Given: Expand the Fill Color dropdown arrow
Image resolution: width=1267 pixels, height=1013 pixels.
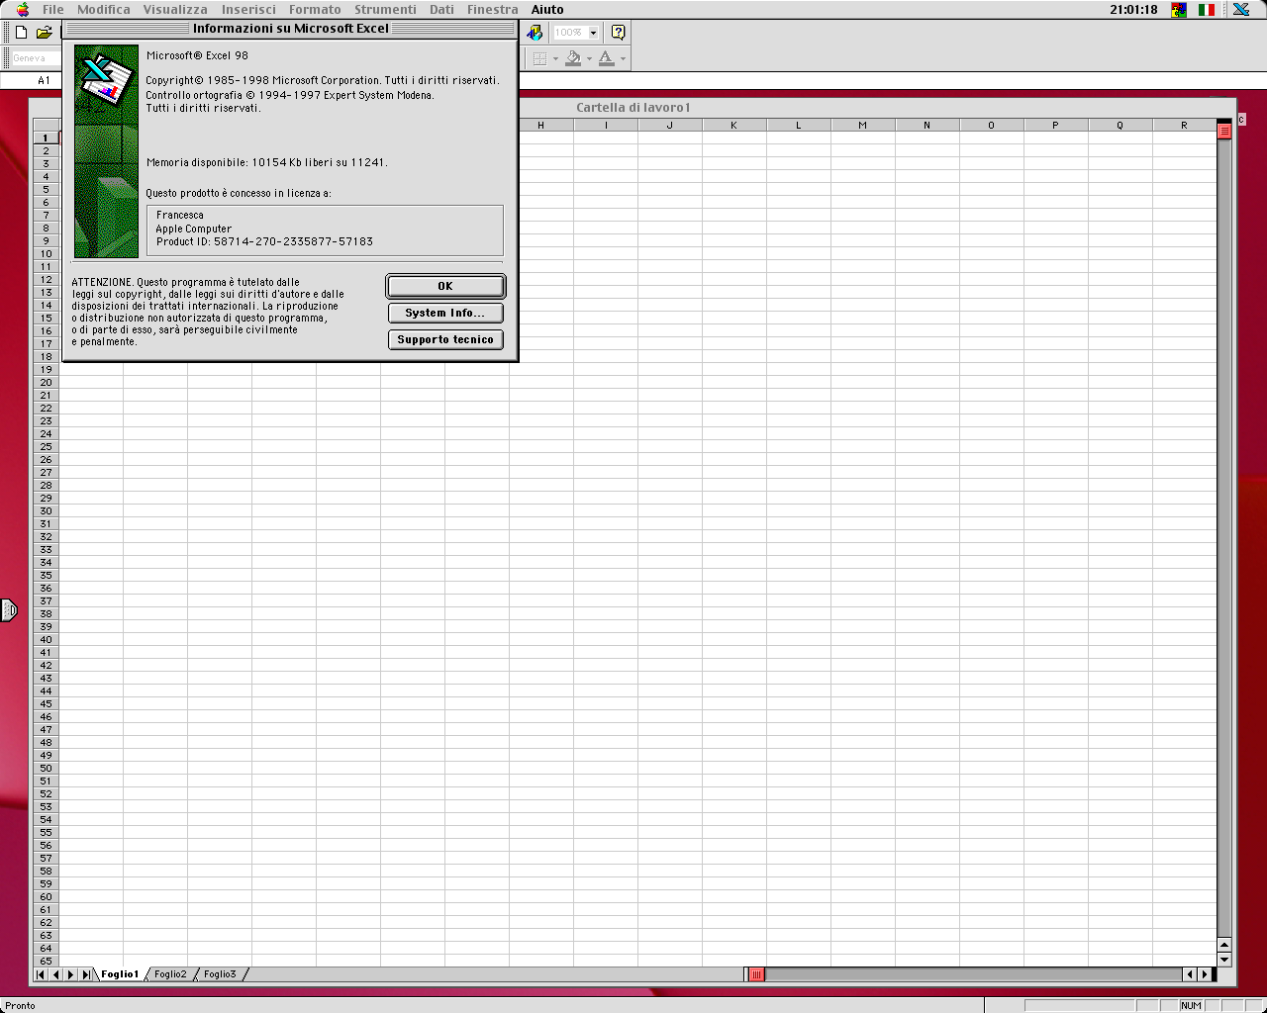Looking at the screenshot, I should tap(589, 58).
